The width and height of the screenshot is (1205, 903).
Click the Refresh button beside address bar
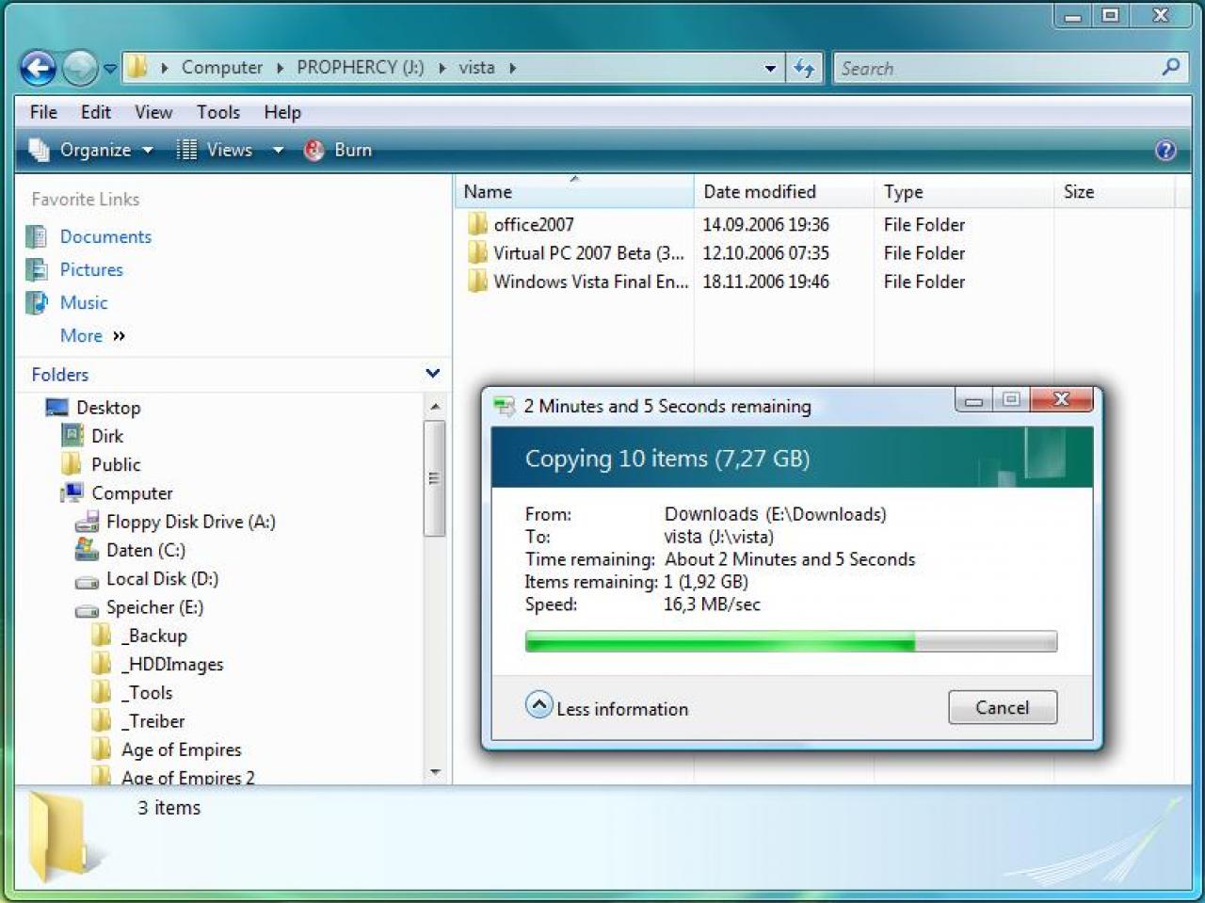click(804, 68)
